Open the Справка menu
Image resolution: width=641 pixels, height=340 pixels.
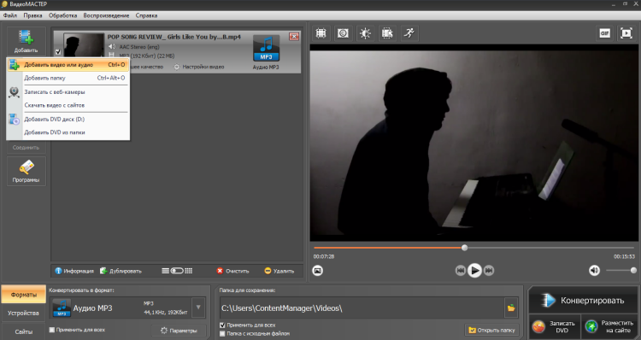click(146, 15)
